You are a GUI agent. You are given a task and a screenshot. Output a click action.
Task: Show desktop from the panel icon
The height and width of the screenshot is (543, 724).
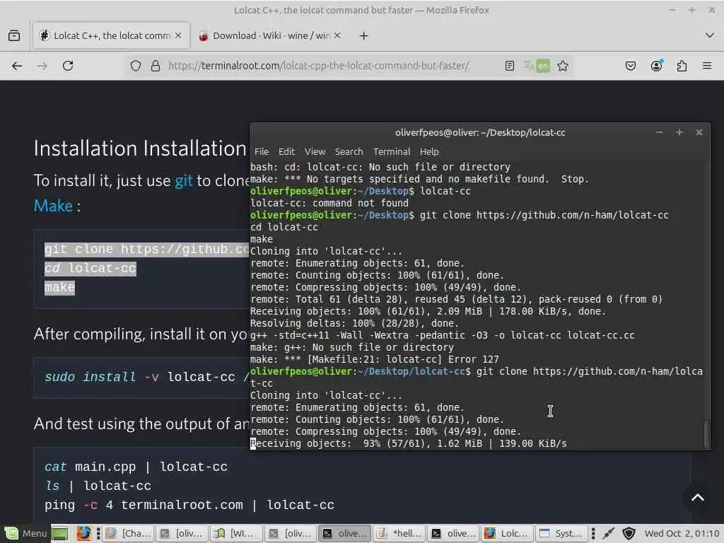point(59,533)
